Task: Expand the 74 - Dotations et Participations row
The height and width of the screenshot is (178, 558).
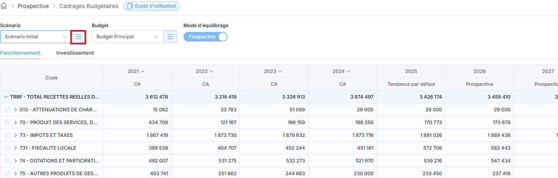Action: pos(16,161)
